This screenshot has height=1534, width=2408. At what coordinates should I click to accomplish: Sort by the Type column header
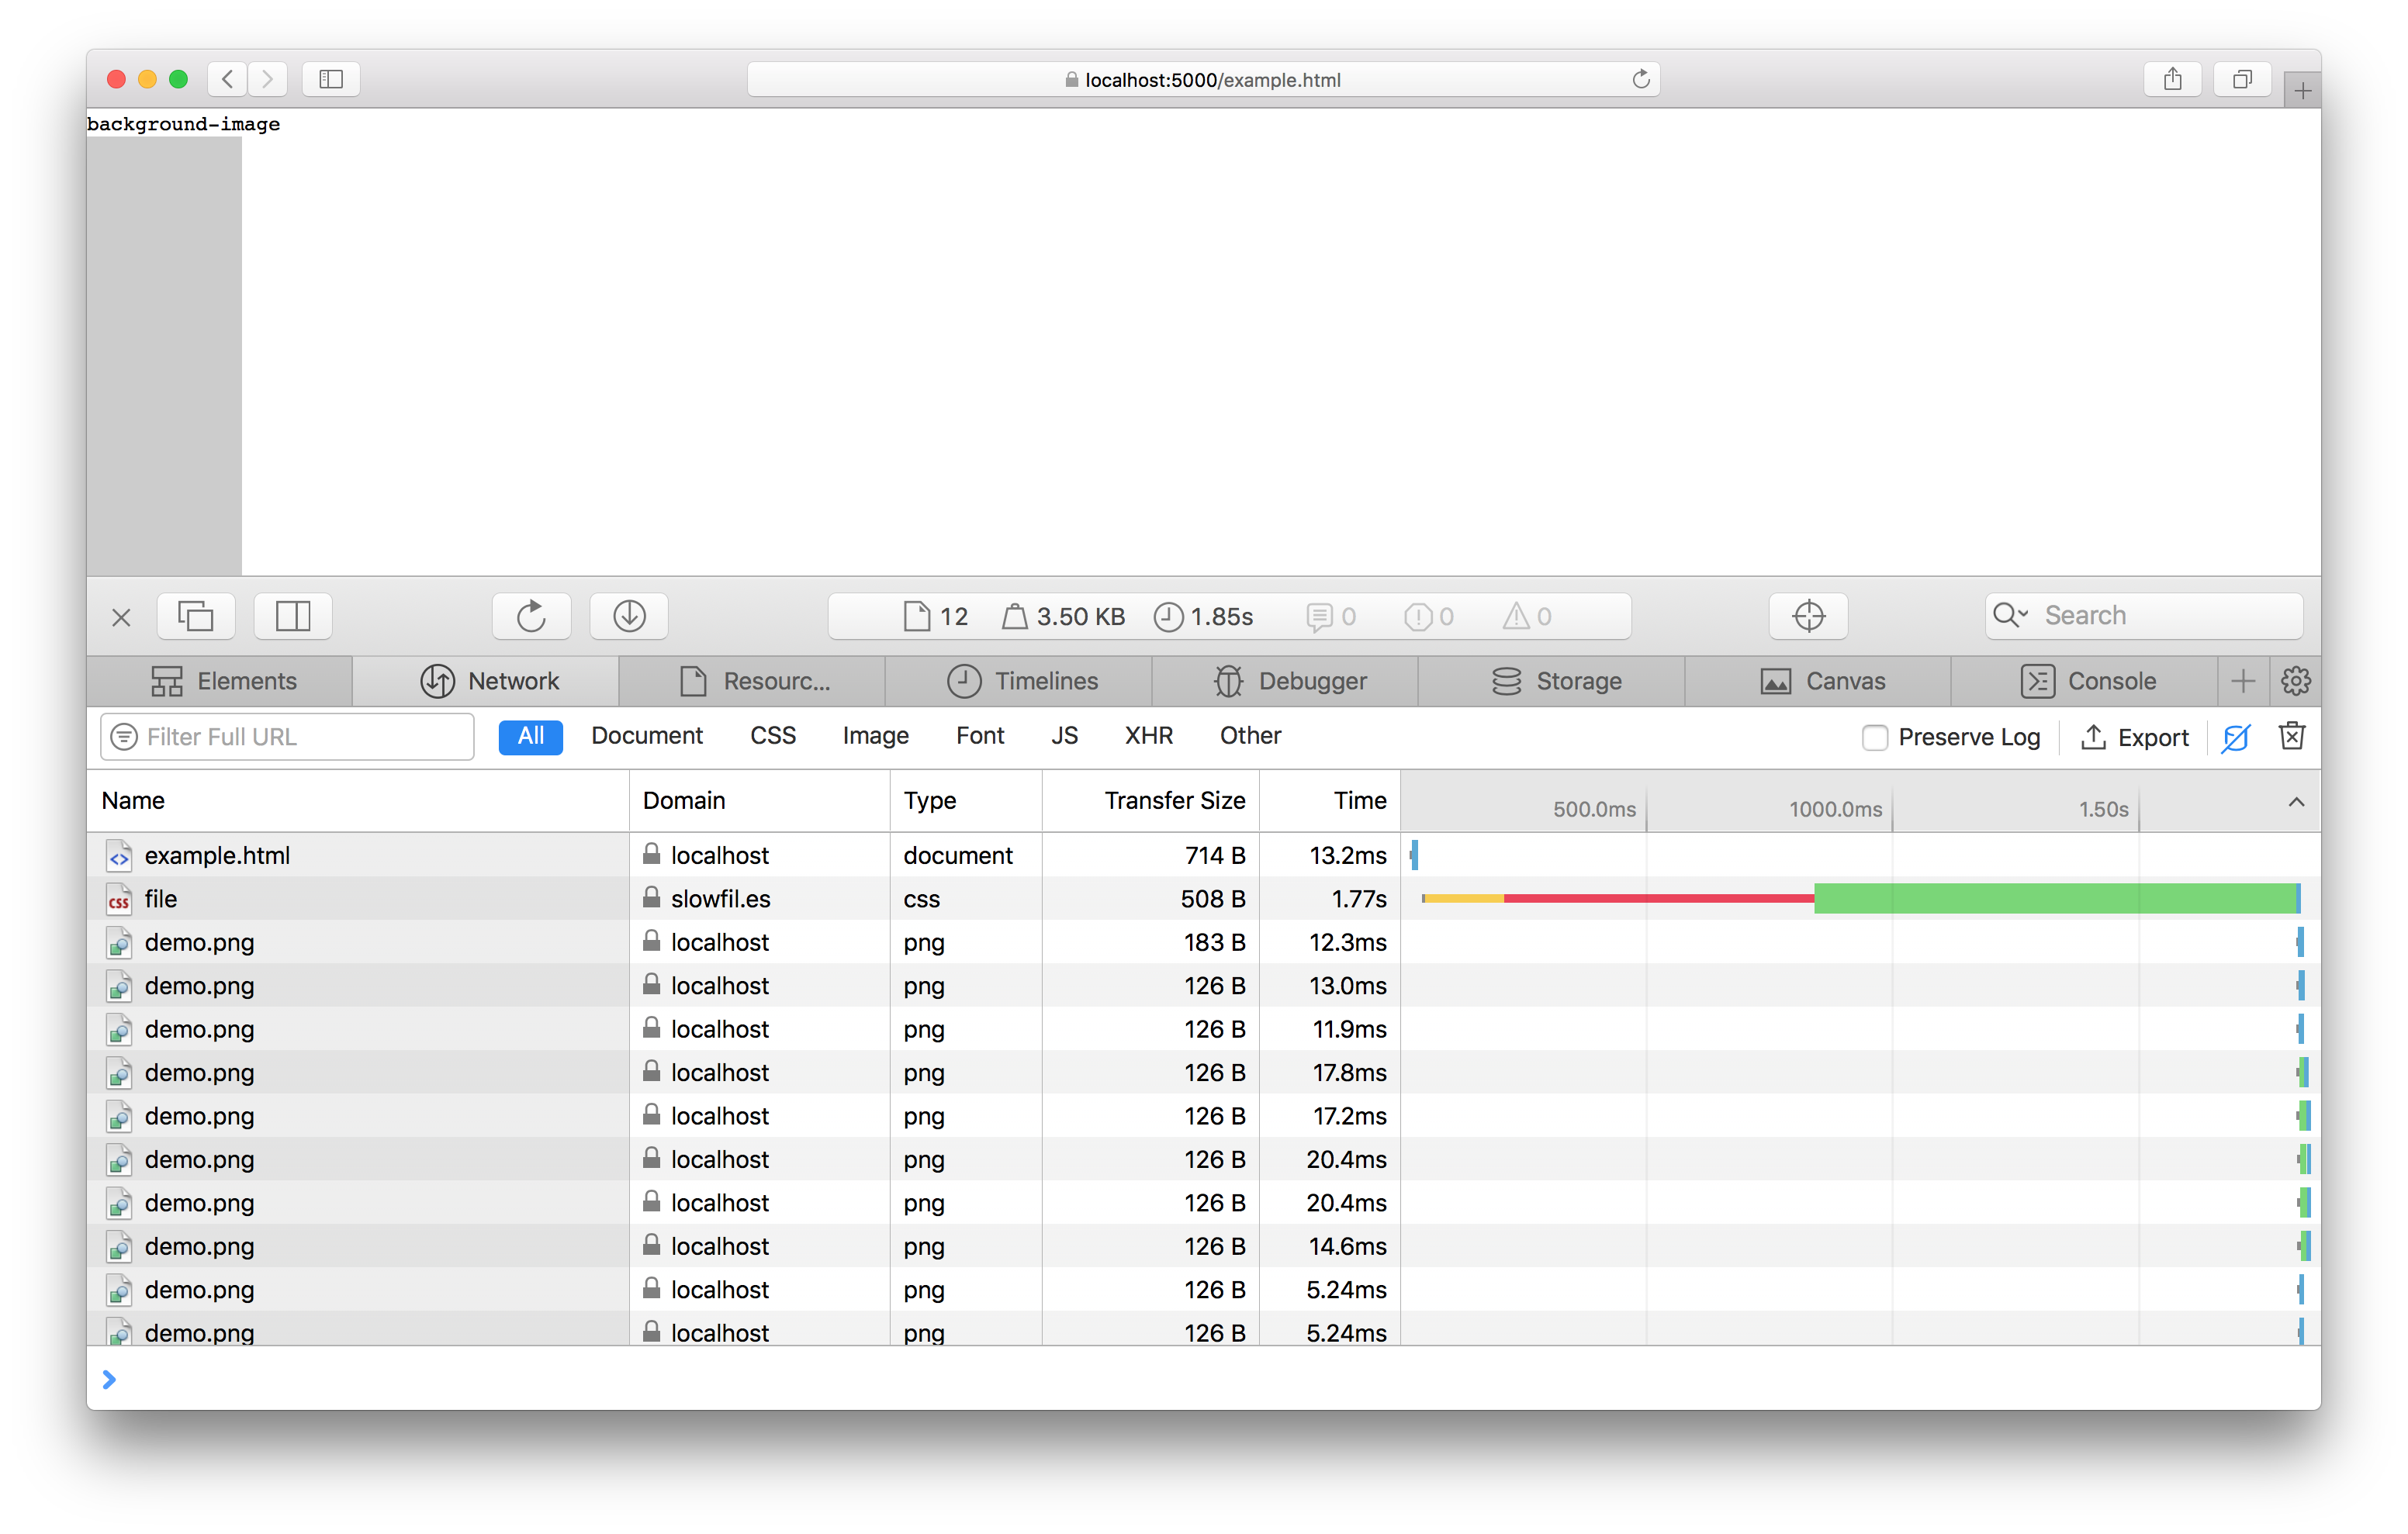tap(966, 801)
